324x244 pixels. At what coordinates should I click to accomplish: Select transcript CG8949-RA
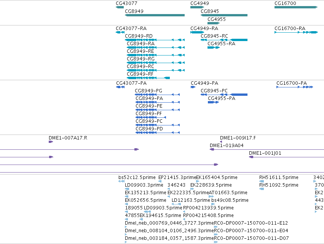pos(141,44)
